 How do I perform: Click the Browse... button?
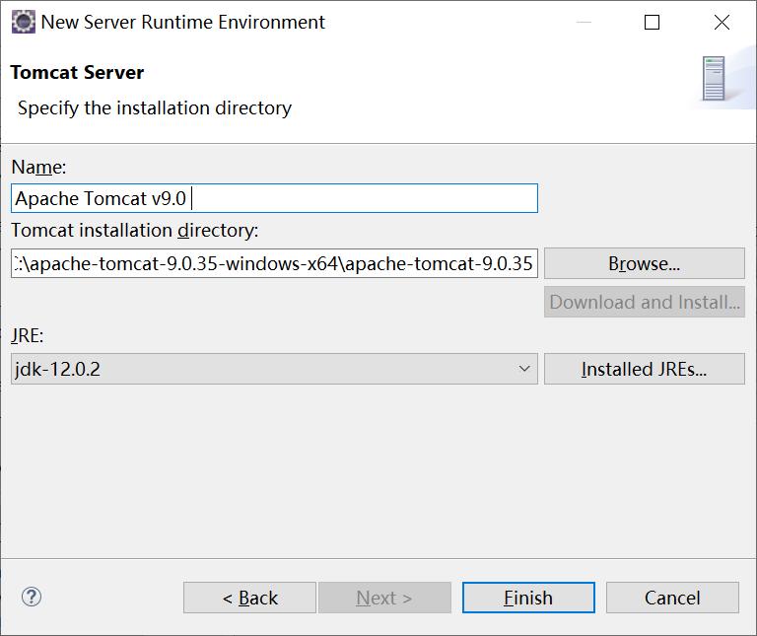pyautogui.click(x=645, y=263)
